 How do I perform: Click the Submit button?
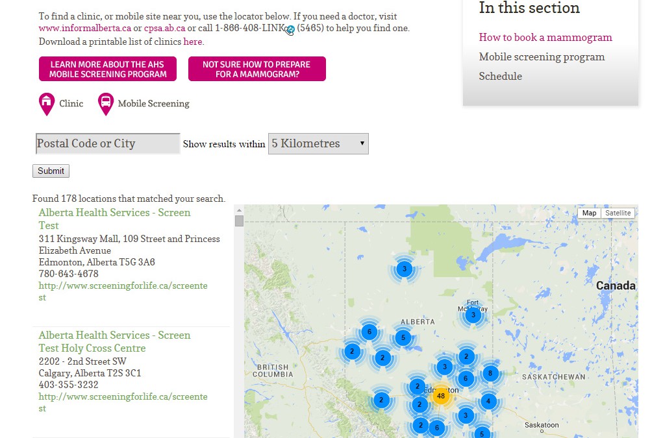click(51, 171)
